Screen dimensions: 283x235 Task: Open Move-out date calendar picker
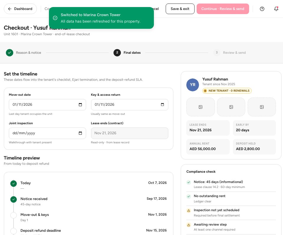tap(80, 105)
